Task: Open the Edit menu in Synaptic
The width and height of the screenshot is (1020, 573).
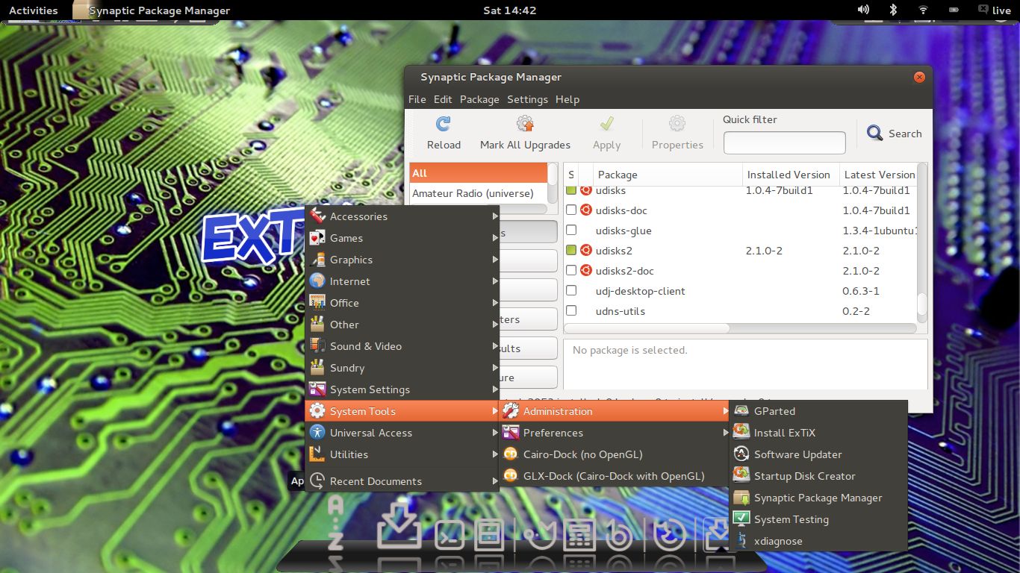Action: [443, 99]
